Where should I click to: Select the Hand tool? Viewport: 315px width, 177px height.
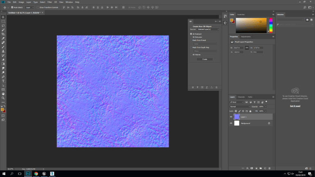coord(3,94)
